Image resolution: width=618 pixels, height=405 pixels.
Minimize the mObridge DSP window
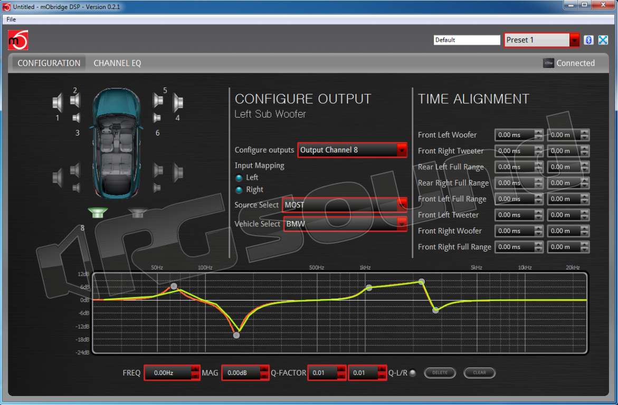pyautogui.click(x=571, y=5)
